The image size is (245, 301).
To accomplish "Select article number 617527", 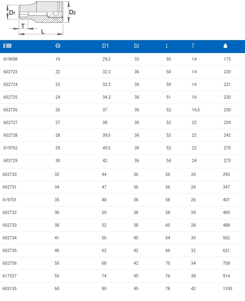I will 10,276.
